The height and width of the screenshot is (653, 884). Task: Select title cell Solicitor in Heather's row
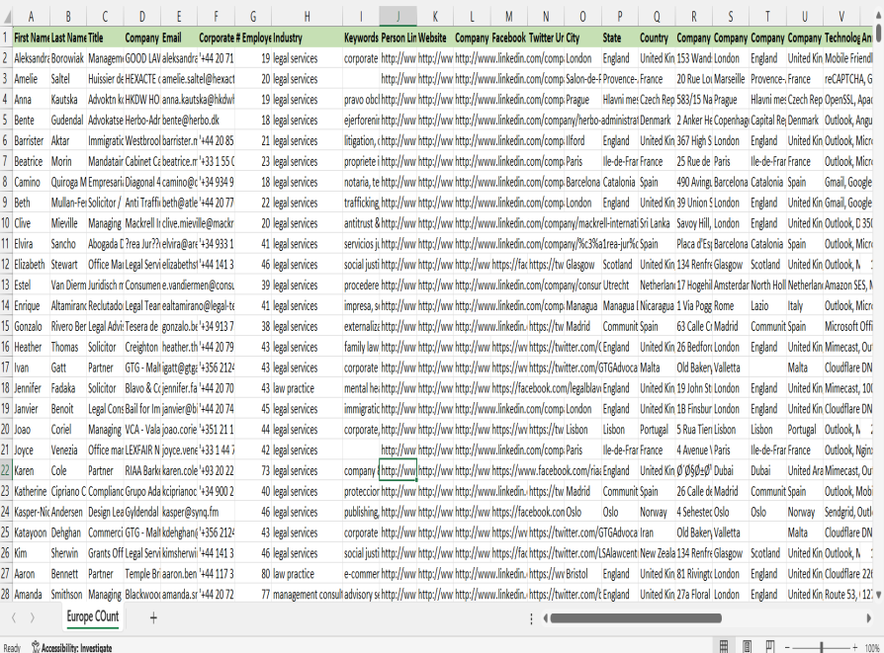pos(105,347)
